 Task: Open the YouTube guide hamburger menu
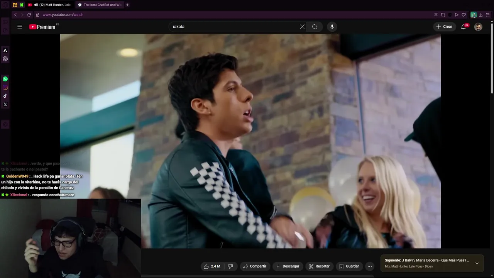click(x=20, y=27)
